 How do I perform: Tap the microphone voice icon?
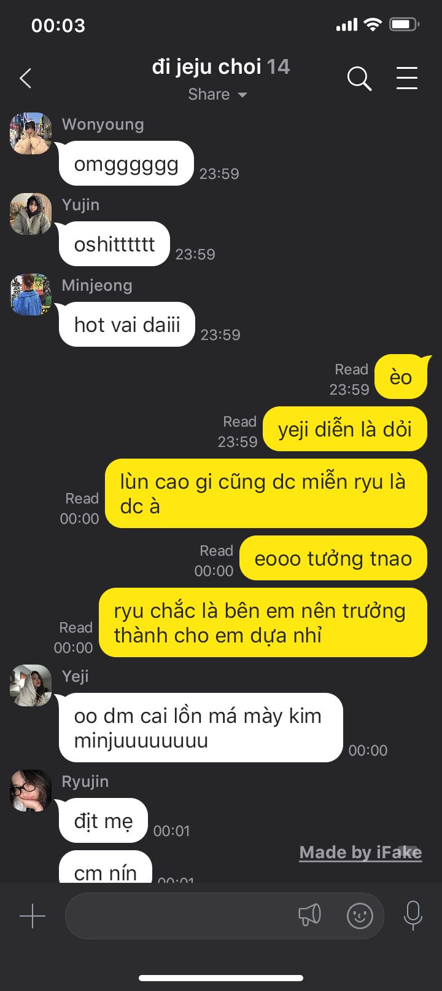(x=413, y=915)
